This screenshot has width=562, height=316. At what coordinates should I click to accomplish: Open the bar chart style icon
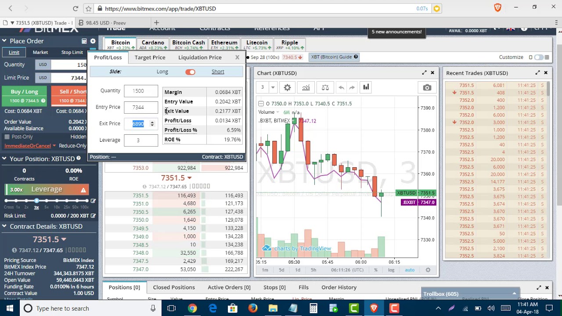point(366,87)
